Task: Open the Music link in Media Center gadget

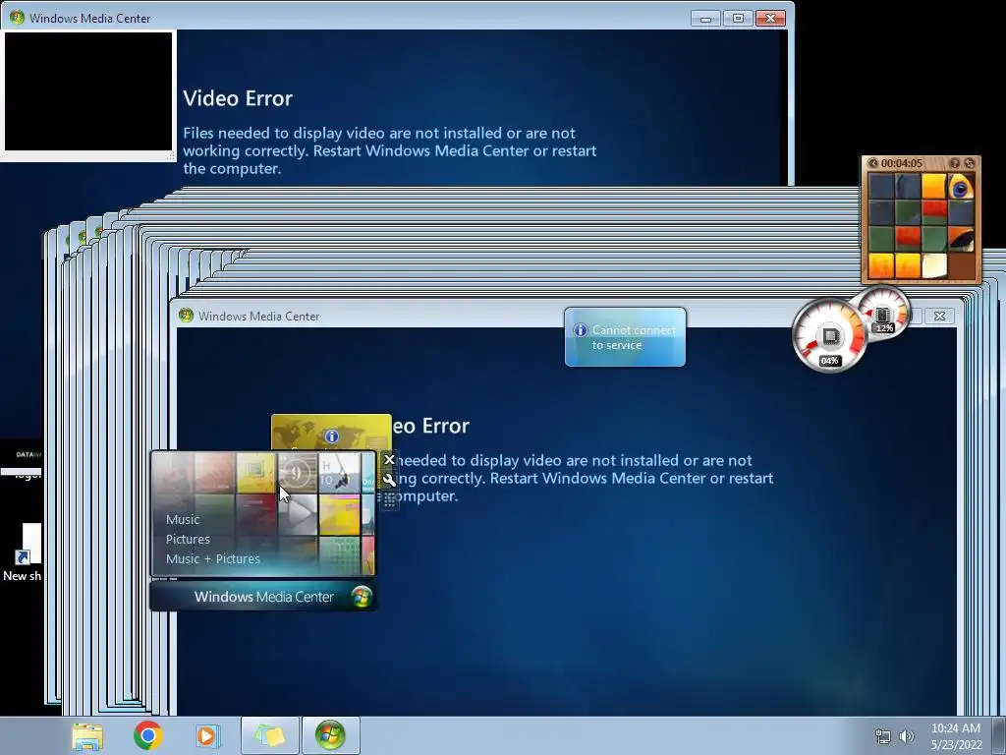Action: (x=183, y=519)
